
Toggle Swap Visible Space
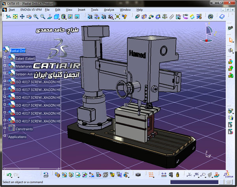[77, 17]
